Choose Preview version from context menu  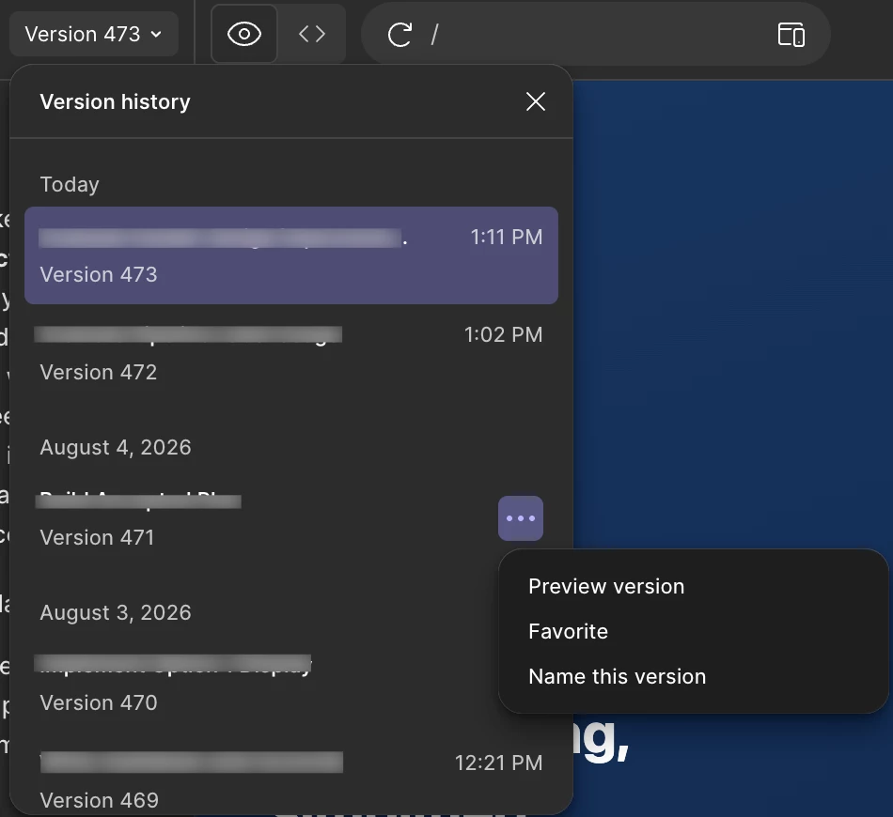click(x=693, y=587)
